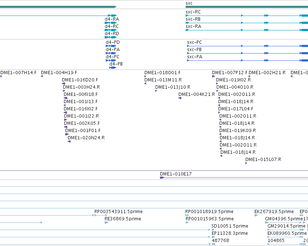
Task: Click the DME1-002H21.R label
Action: click(267, 73)
